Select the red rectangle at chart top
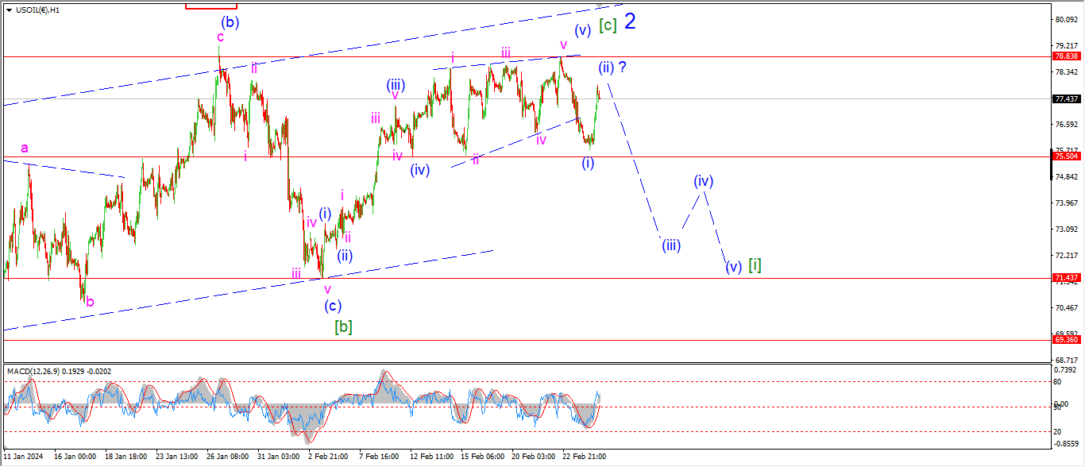The width and height of the screenshot is (1085, 467). [x=211, y=6]
